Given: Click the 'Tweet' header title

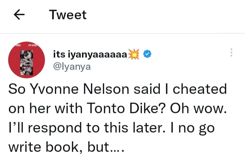Looking at the screenshot, I should pyautogui.click(x=68, y=15).
